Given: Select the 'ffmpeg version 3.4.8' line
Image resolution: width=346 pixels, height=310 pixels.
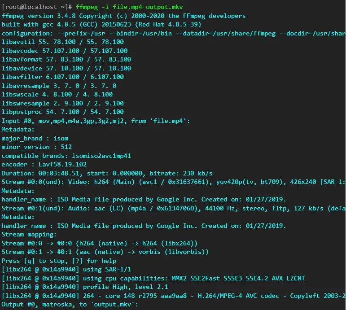Looking at the screenshot, I should (123, 16).
